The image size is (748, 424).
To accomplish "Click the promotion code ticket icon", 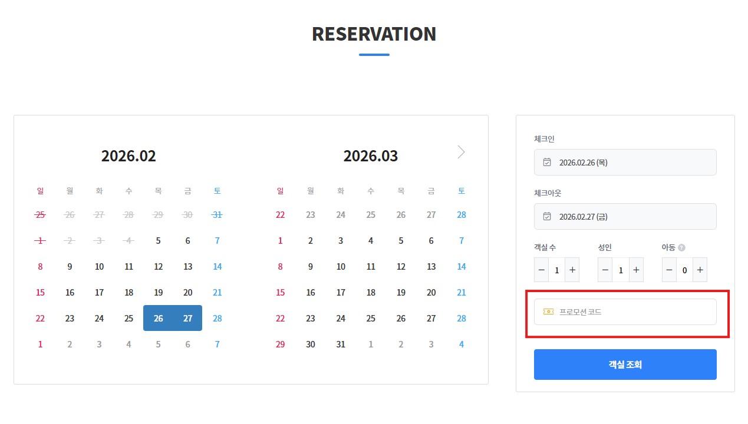I will pos(548,312).
